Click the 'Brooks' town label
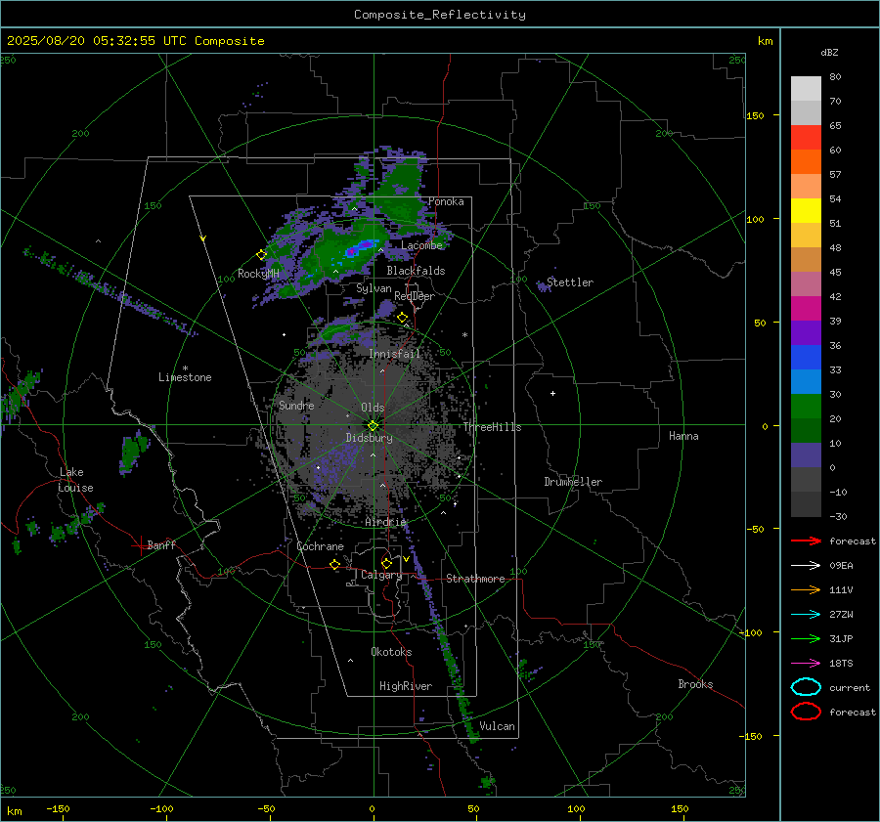880x822 pixels. 695,684
